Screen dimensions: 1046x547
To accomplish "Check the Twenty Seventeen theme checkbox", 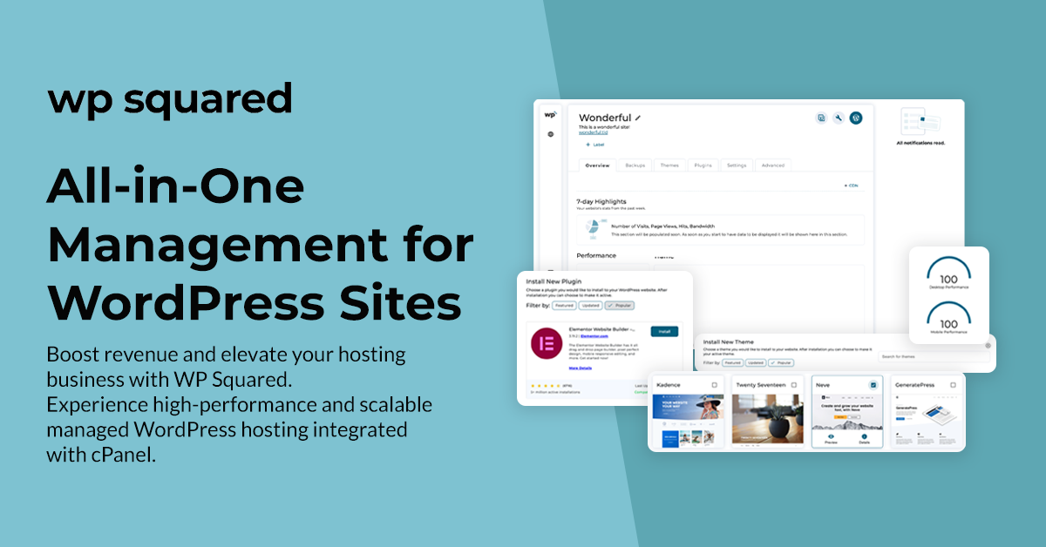I will tap(795, 384).
